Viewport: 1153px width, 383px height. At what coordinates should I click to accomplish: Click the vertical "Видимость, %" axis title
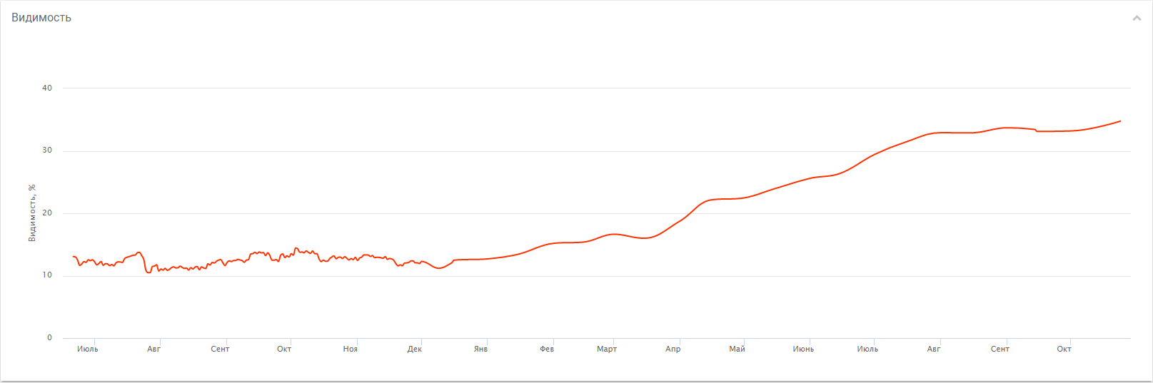click(32, 213)
